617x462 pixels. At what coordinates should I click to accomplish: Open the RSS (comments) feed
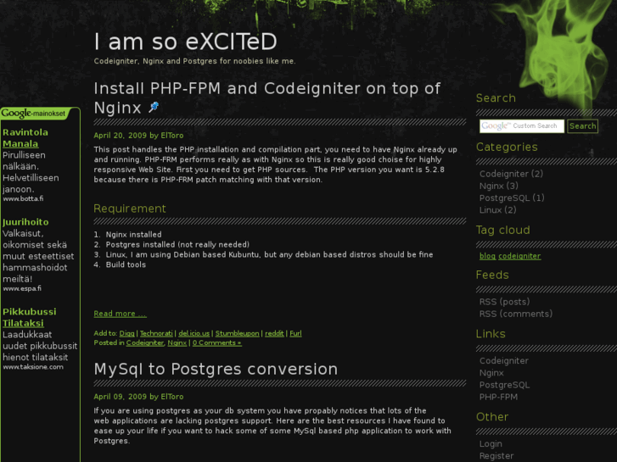coord(516,314)
